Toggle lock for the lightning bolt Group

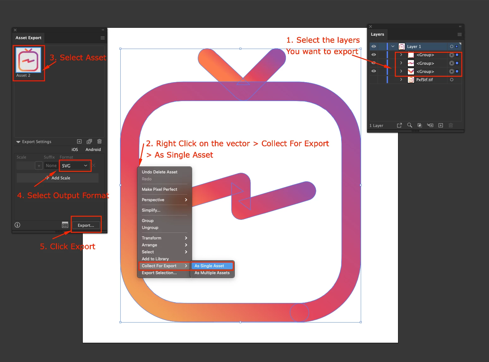tap(382, 63)
